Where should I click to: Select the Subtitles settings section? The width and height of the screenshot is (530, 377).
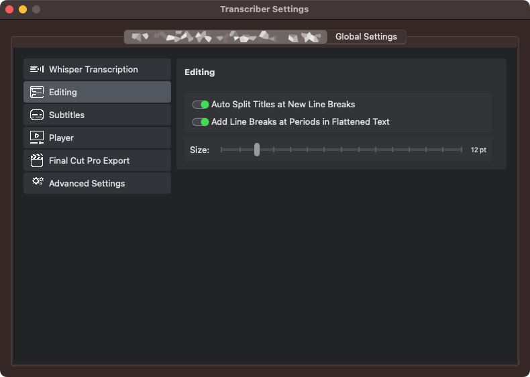[97, 115]
